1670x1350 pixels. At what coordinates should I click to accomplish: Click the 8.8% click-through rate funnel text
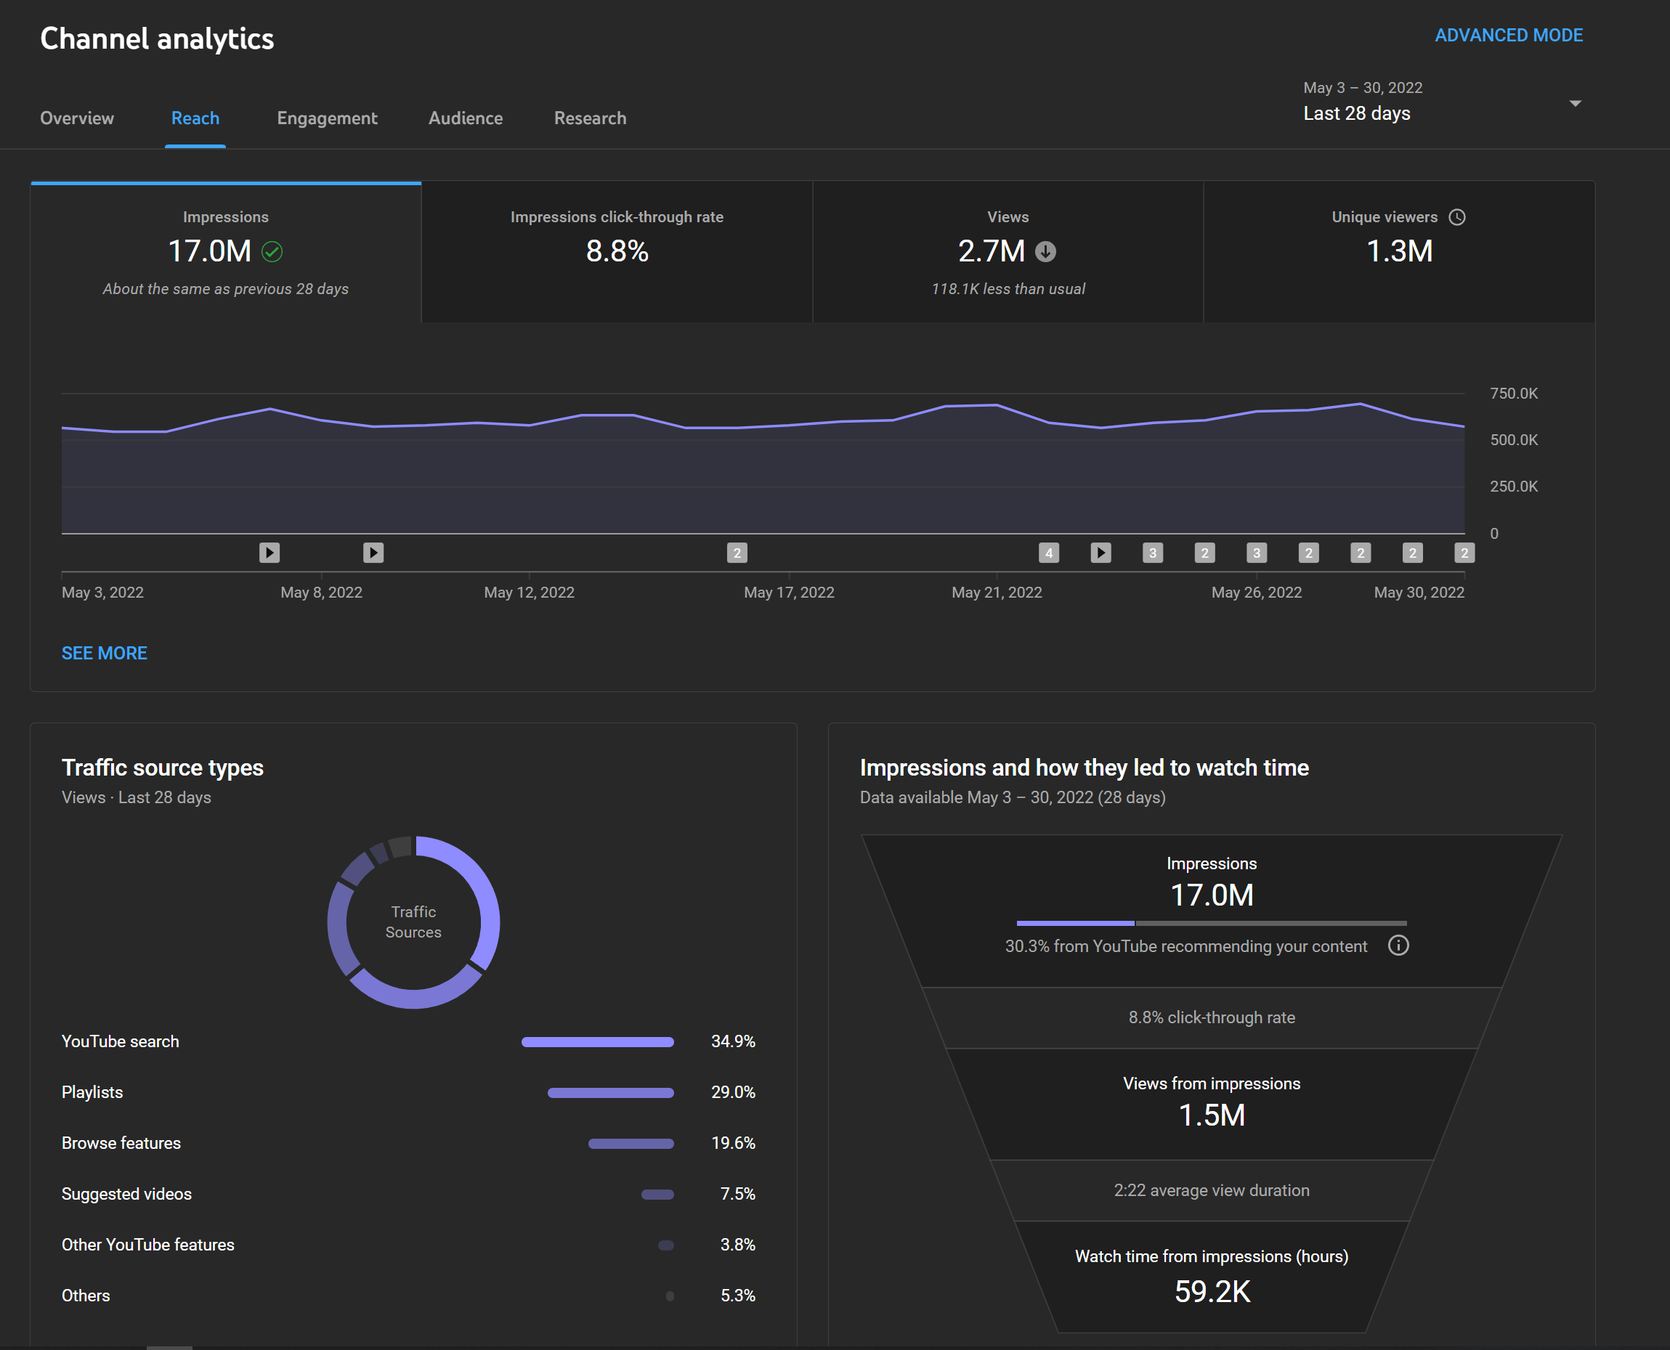1212,1018
